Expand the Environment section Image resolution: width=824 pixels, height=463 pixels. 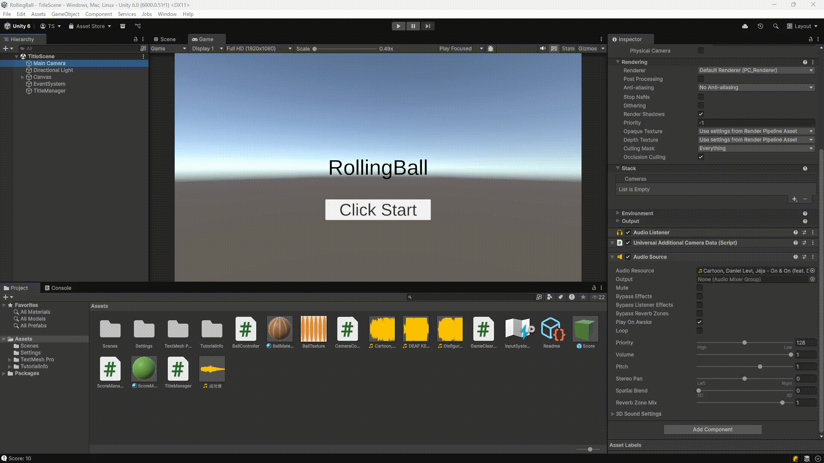[x=637, y=213]
